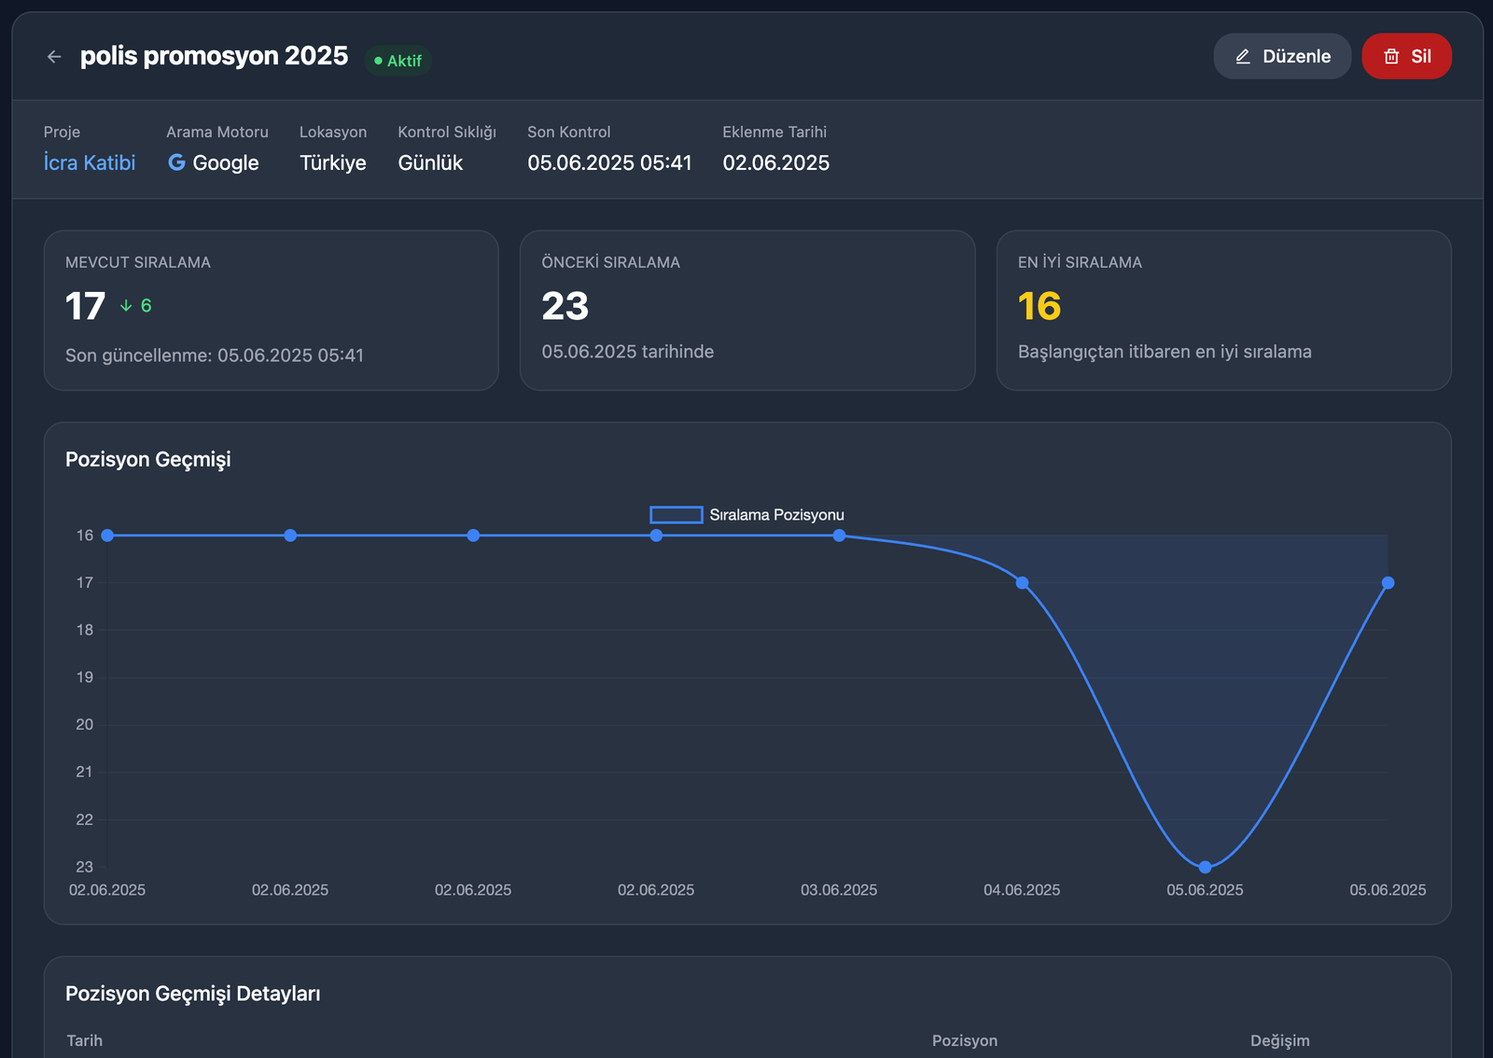Image resolution: width=1493 pixels, height=1058 pixels.
Task: Click the MEVCUT SIRALAMA card label
Action: coord(138,262)
